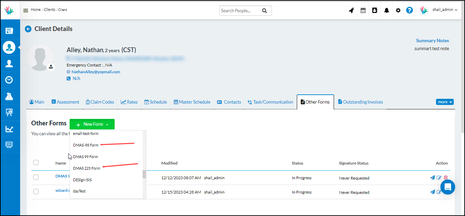Click the NathanAlley@yopmail.com email link
The image size is (465, 216).
coord(96,72)
